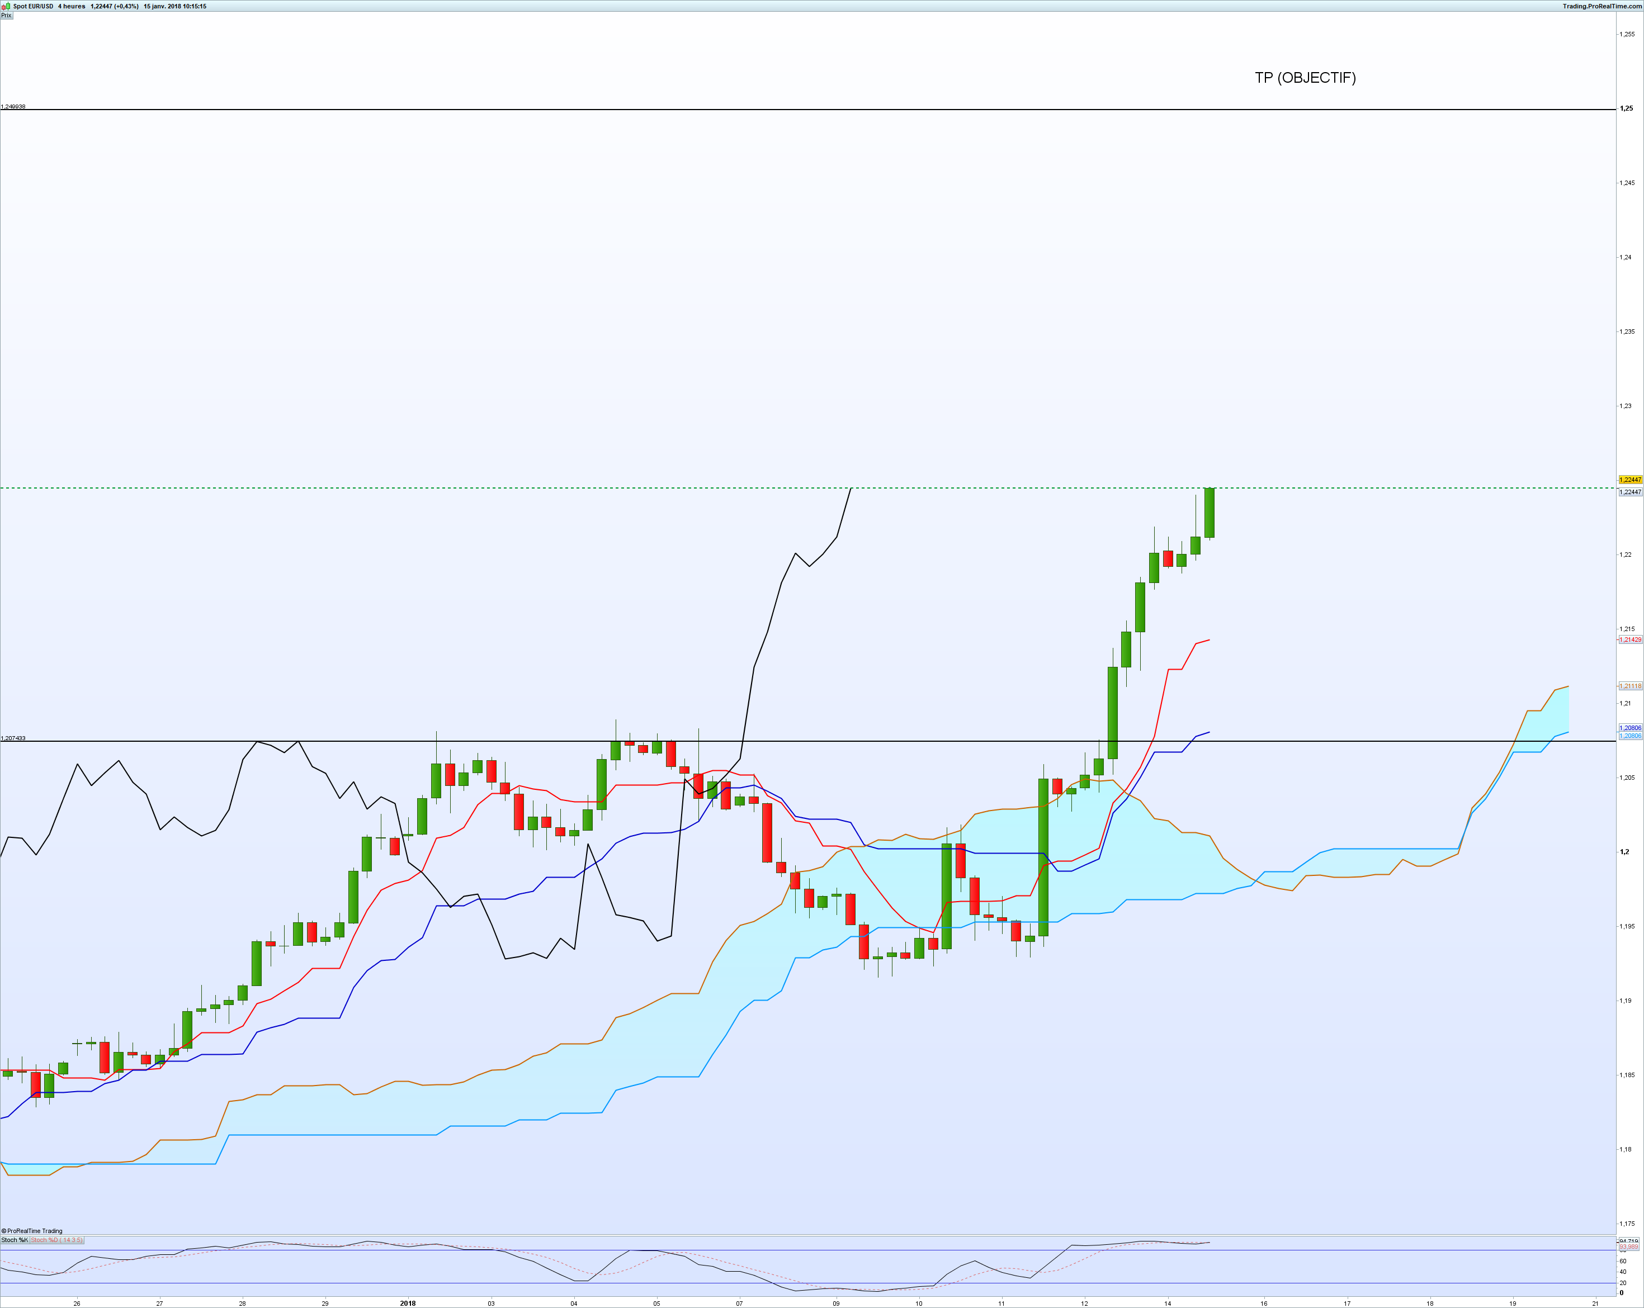The height and width of the screenshot is (1308, 1644).
Task: Click the 1,207433 horizontal line label
Action: tap(13, 738)
